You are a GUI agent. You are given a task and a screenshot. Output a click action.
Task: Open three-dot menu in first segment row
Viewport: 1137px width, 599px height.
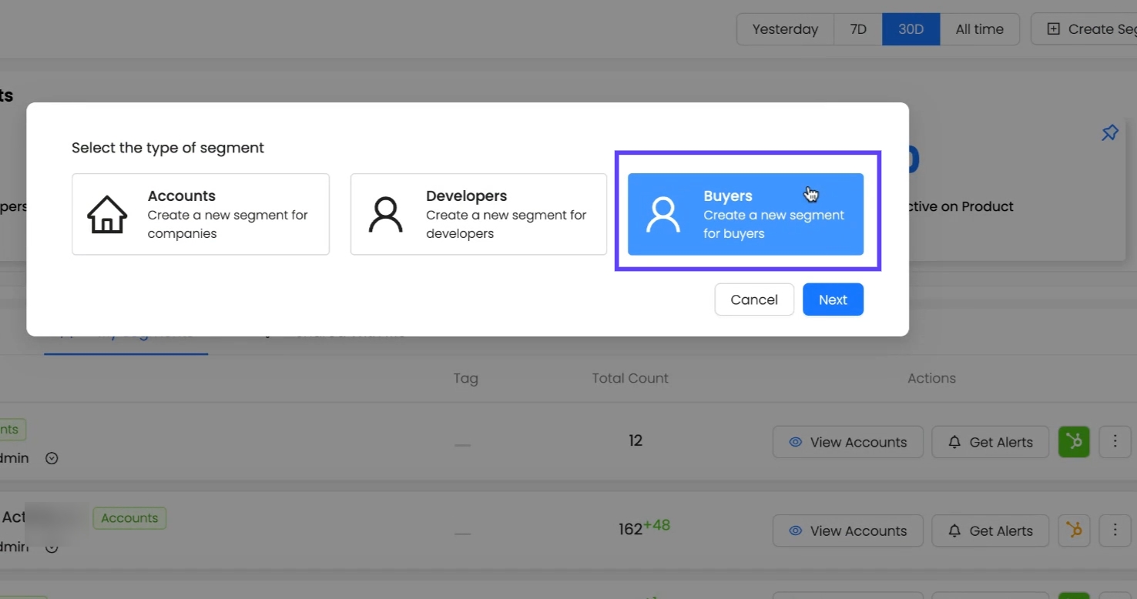click(x=1115, y=442)
